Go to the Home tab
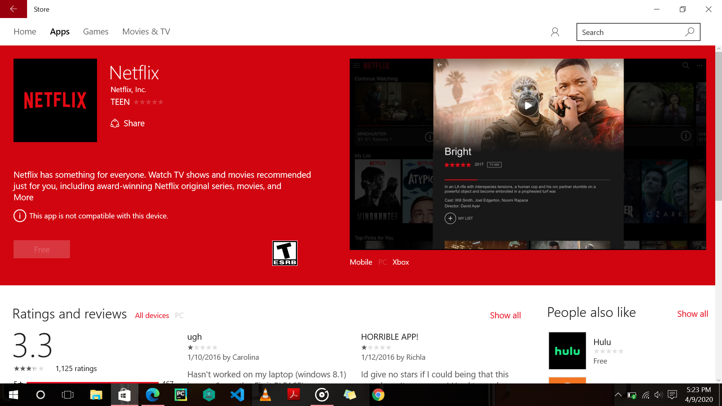 (25, 32)
